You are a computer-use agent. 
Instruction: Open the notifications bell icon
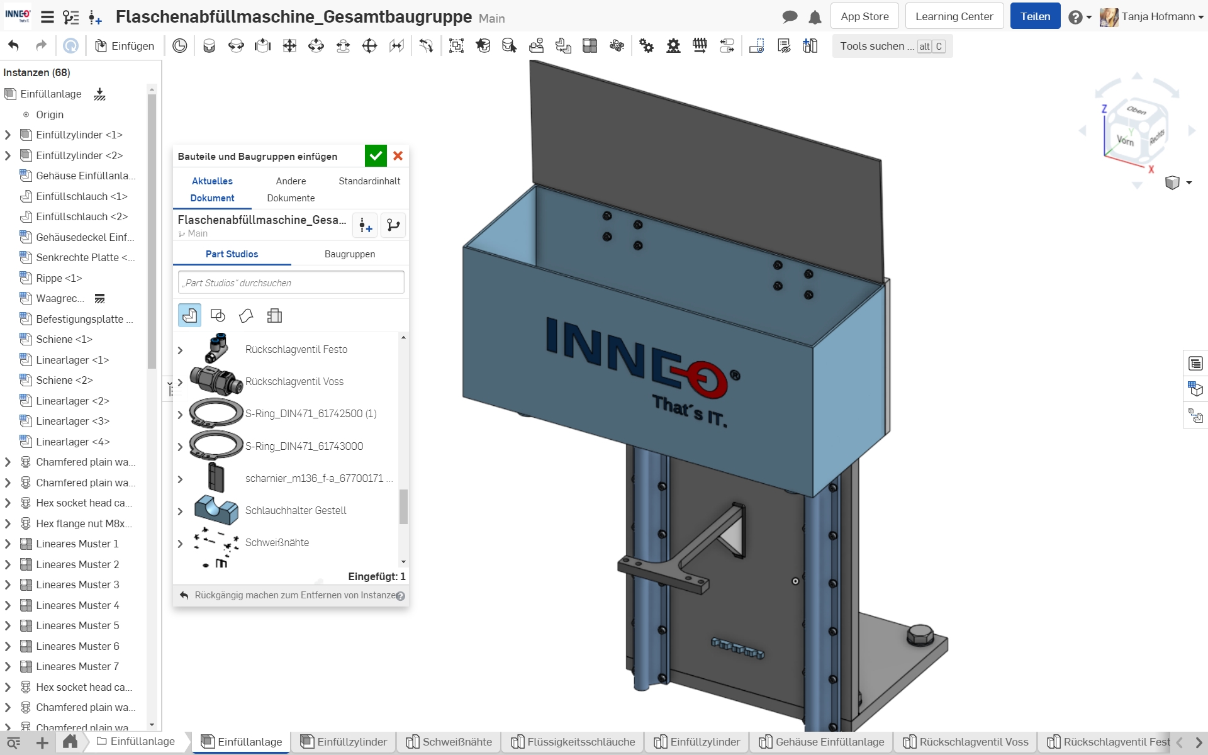(x=815, y=17)
